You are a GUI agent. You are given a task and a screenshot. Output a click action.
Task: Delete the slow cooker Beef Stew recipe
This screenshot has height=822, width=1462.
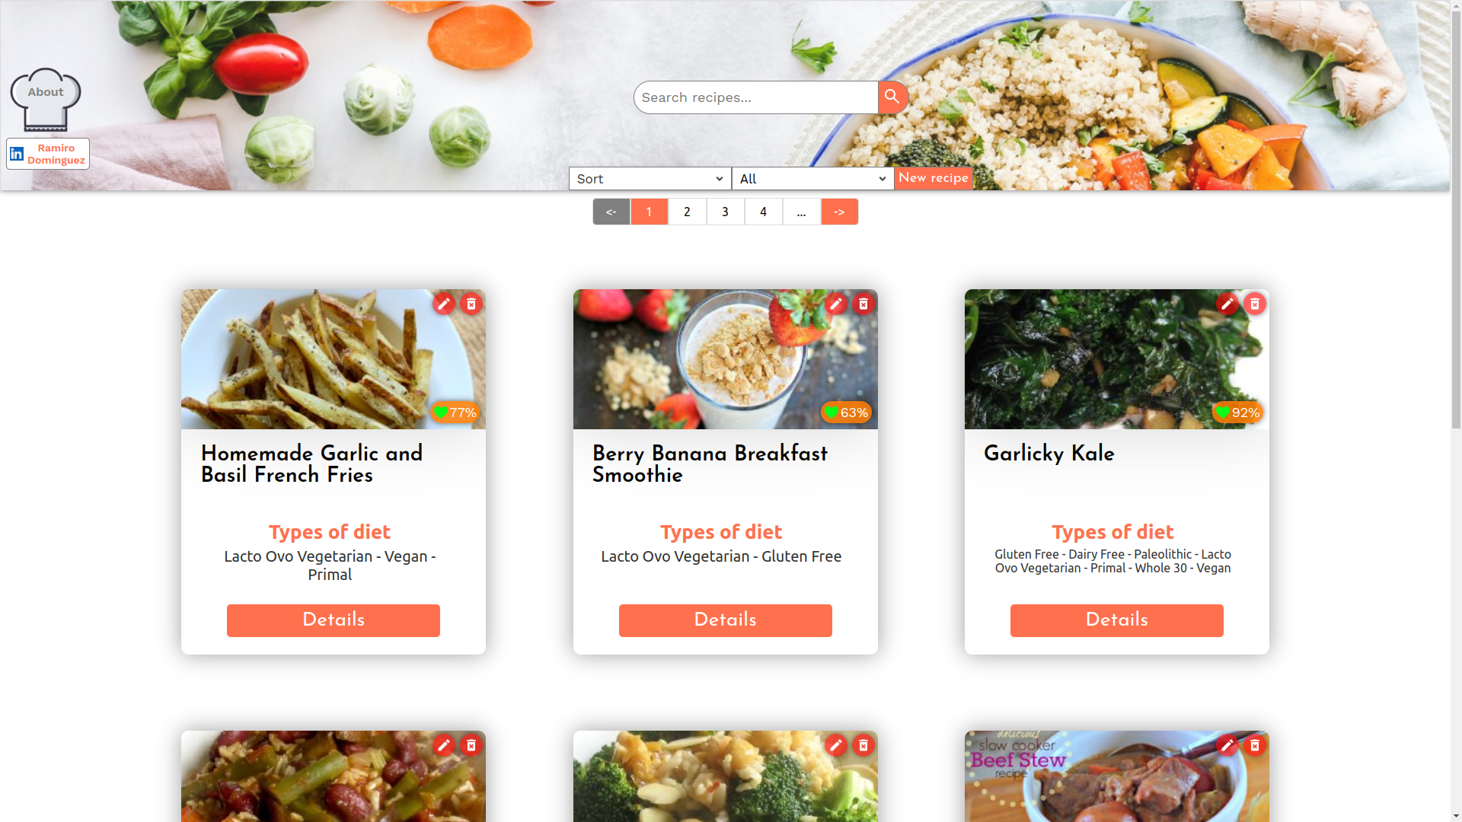coord(1254,745)
